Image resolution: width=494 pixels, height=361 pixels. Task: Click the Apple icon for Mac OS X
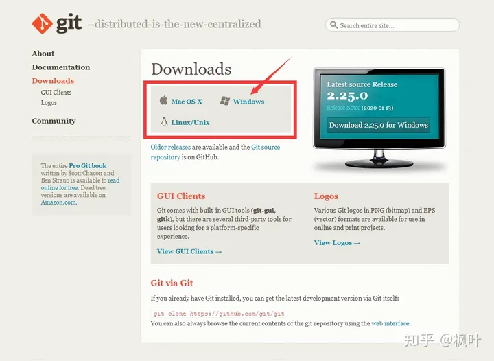click(163, 100)
